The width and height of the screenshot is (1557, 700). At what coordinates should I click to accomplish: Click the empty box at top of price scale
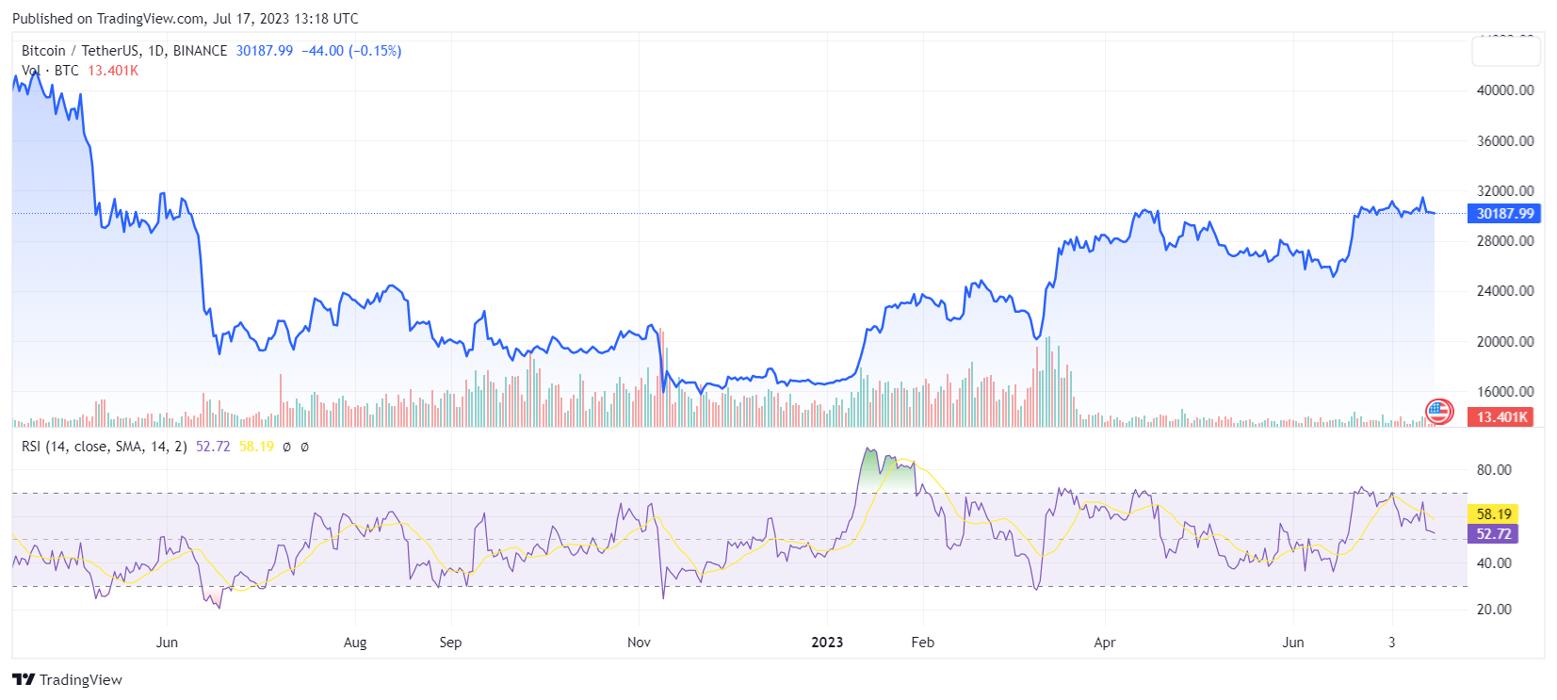[x=1505, y=51]
